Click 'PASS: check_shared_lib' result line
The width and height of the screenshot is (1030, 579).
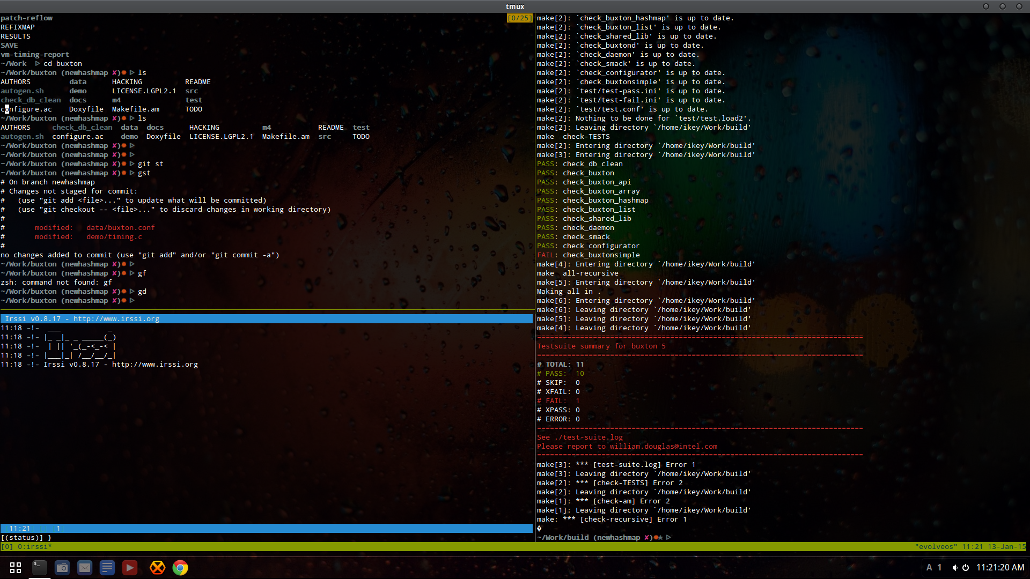(x=584, y=219)
